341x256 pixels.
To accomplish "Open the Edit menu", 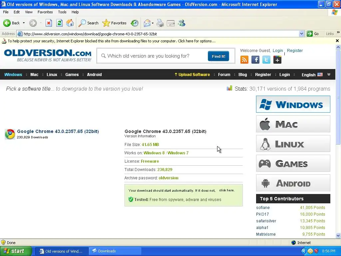I will click(17, 12).
